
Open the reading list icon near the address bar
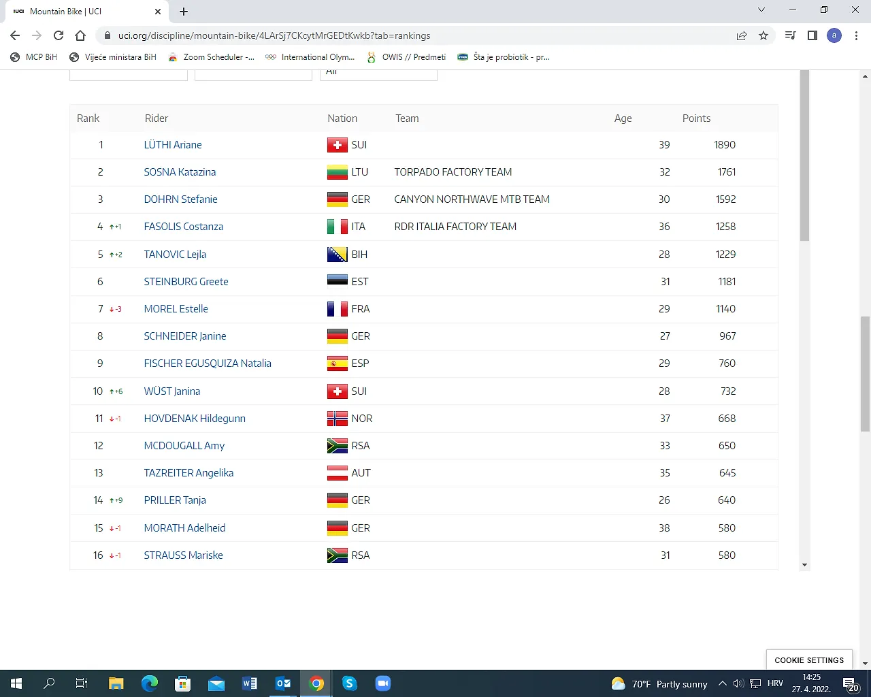[789, 35]
